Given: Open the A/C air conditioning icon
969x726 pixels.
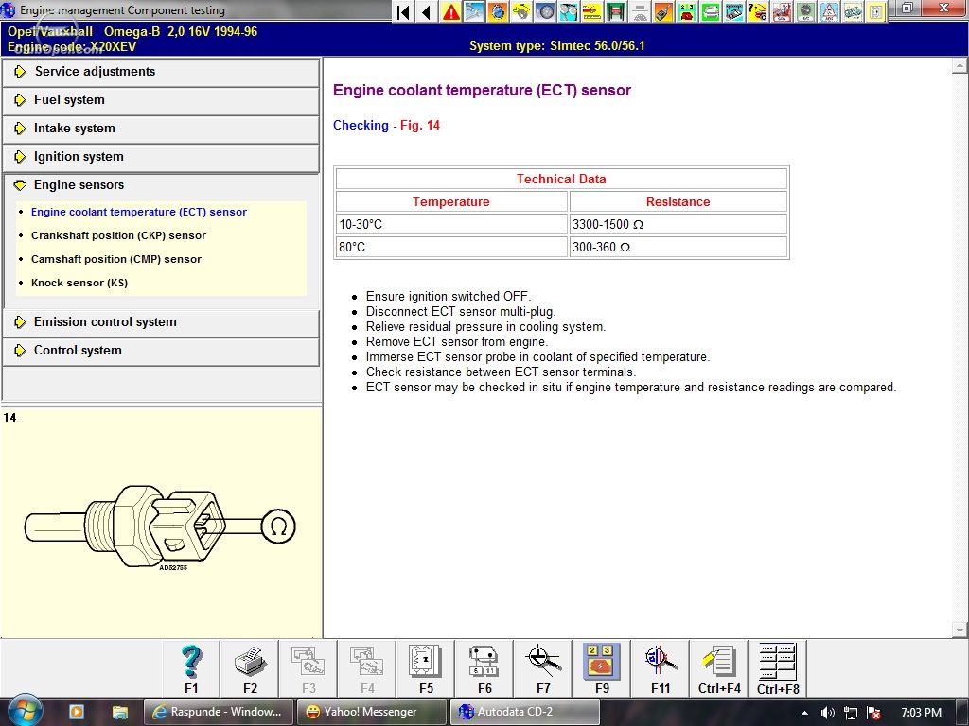Looking at the screenshot, I should tap(805, 11).
